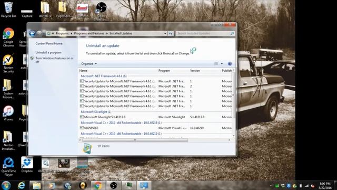Select the KB2565063 update row
This screenshot has height=190, width=337.
tap(155, 128)
